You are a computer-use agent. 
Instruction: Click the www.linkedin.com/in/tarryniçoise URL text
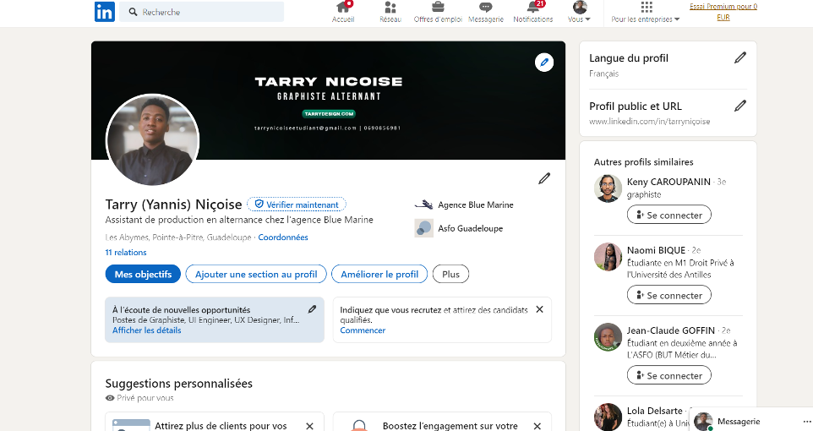(x=650, y=122)
